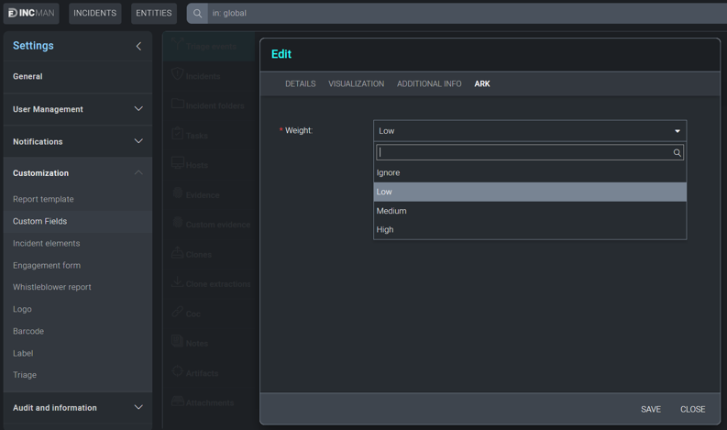727x430 pixels.
Task: Choose Medium weight option
Action: point(391,211)
